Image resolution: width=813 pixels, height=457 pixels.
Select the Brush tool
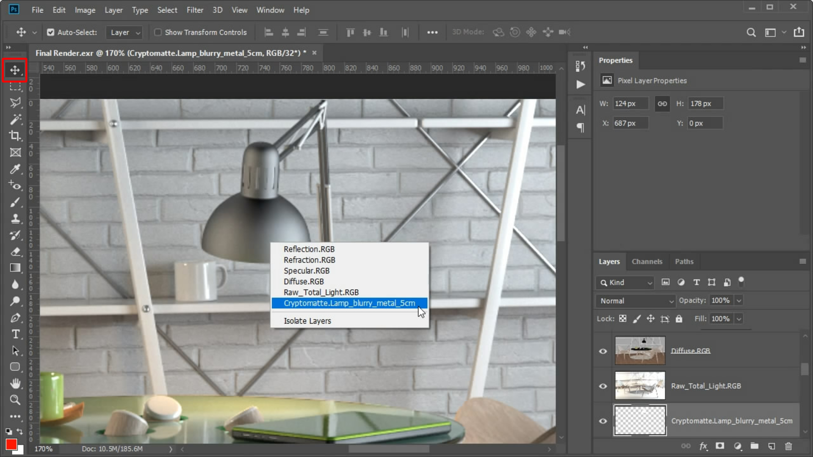point(15,202)
